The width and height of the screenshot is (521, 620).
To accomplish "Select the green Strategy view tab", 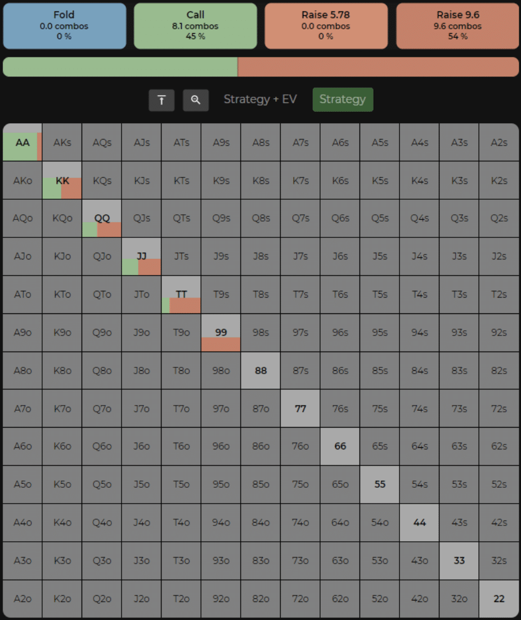I will [343, 100].
